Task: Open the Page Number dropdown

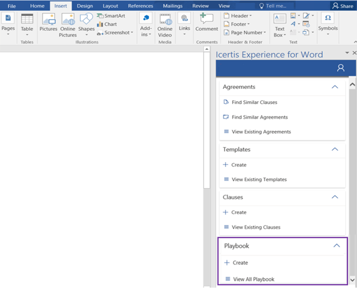Action: (245, 33)
